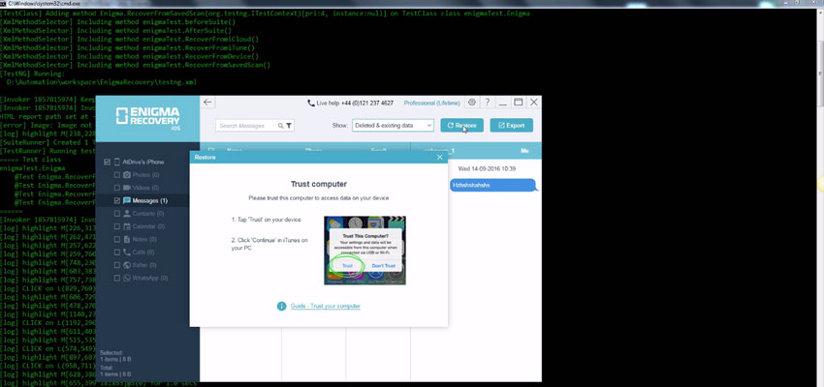The width and height of the screenshot is (824, 387).
Task: Click the cmd.exe title bar
Action: [412, 3]
